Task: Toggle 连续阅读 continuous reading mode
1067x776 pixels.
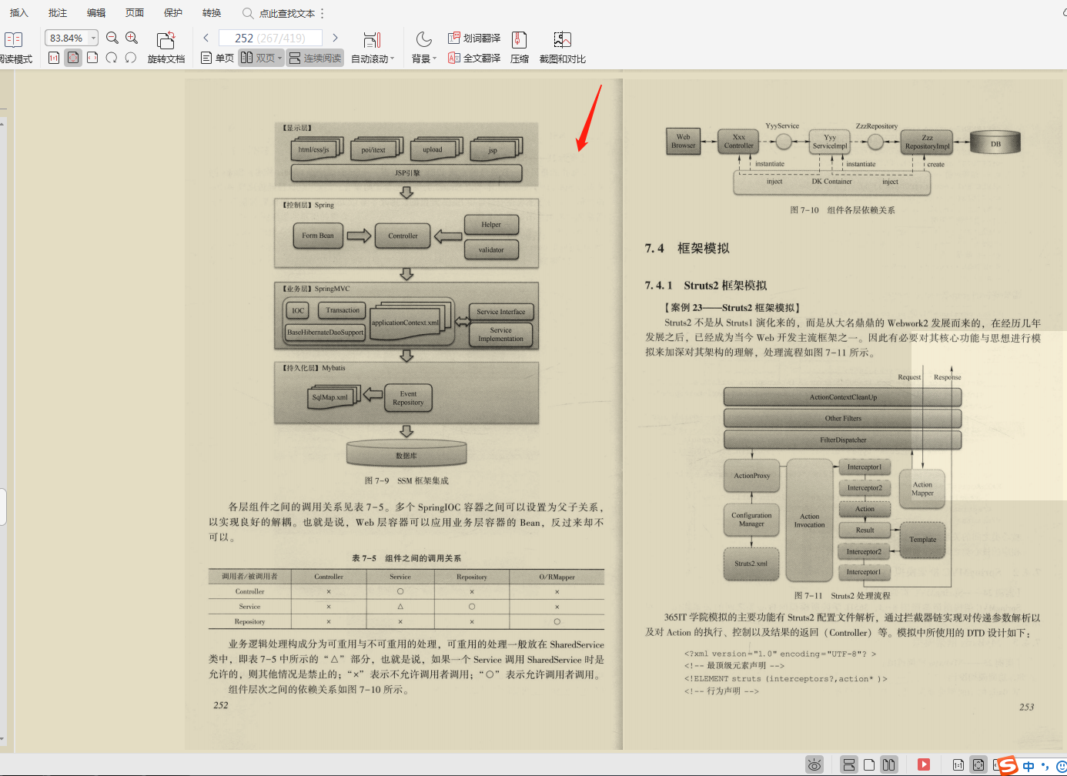Action: (314, 58)
